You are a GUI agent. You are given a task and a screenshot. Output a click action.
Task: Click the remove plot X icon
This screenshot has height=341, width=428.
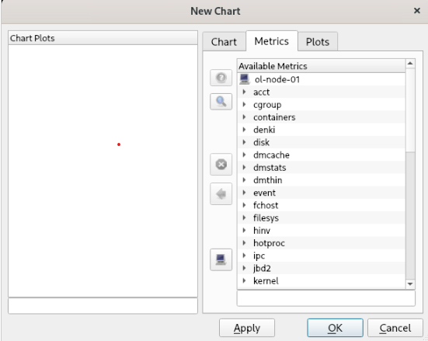[x=221, y=165]
